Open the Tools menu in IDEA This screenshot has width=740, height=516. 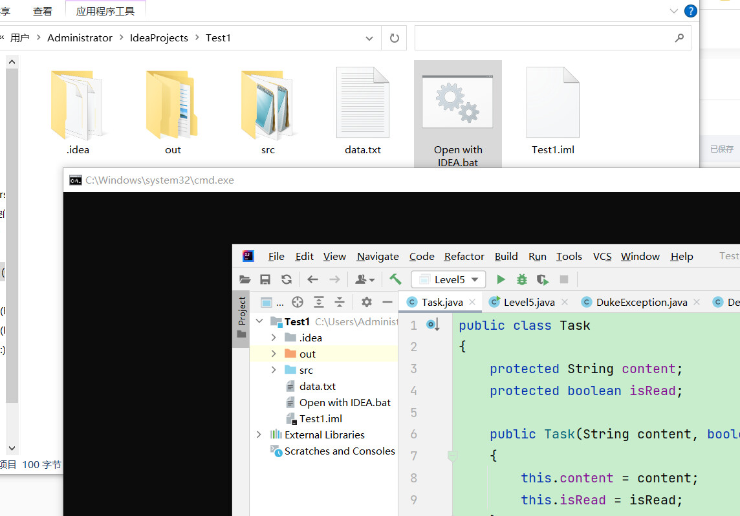coord(569,256)
